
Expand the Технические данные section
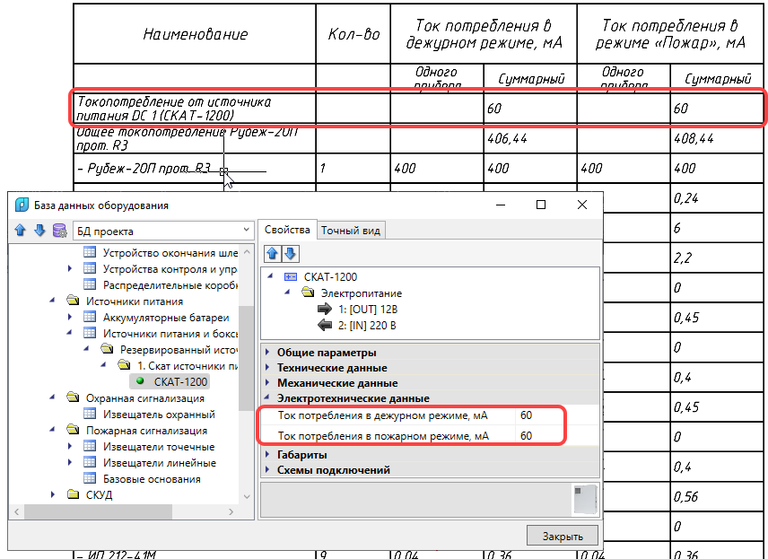point(267,367)
